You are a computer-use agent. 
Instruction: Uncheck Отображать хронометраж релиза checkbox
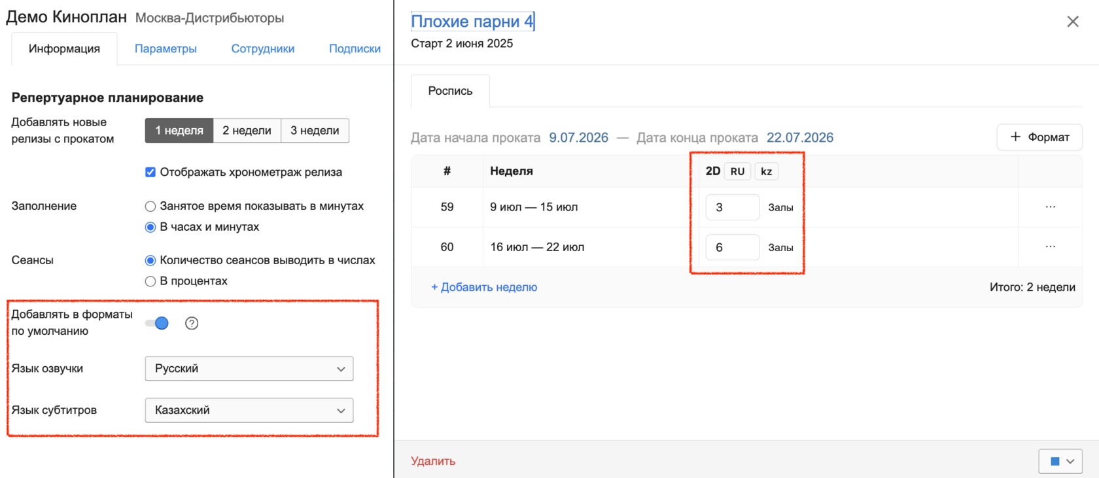point(150,172)
